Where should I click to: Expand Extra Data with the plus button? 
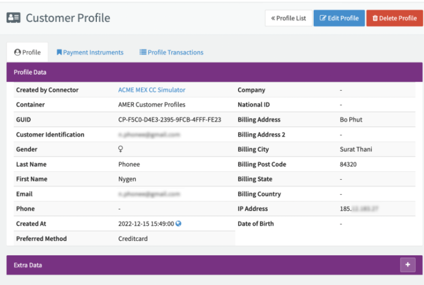click(408, 265)
